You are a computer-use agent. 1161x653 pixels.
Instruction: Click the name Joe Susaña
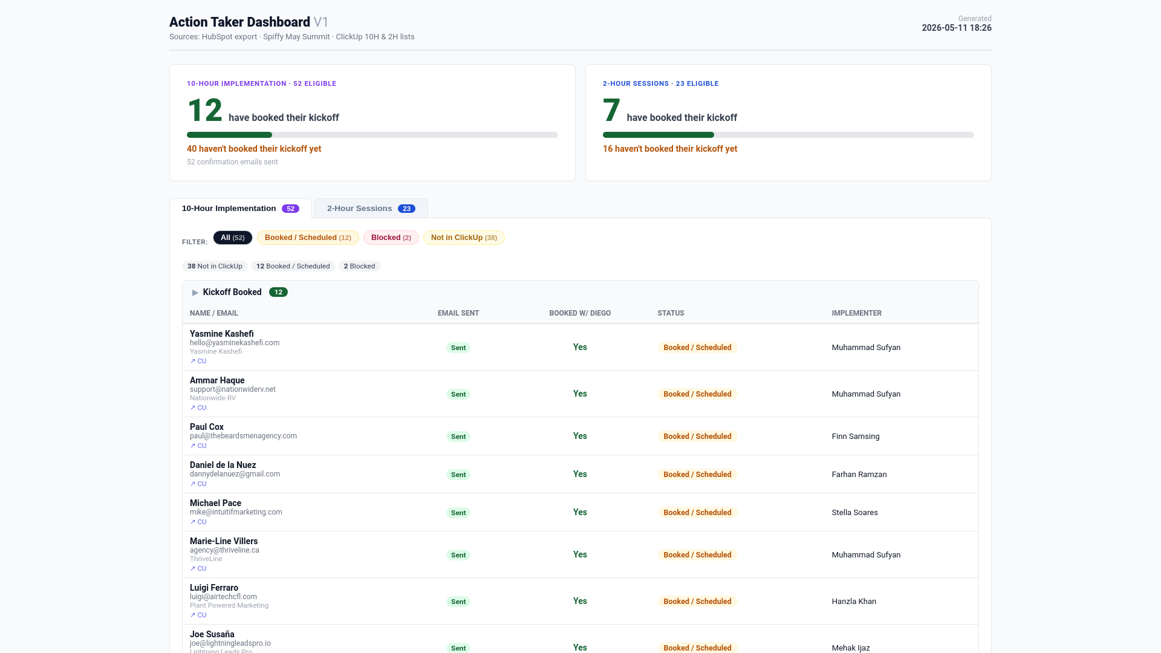point(212,634)
